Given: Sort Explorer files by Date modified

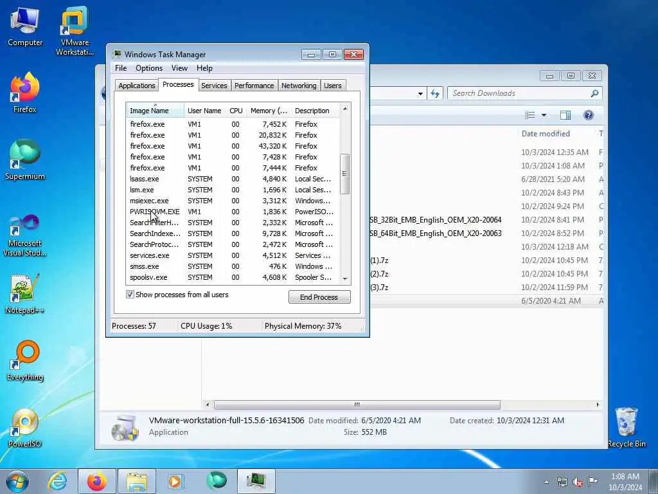Looking at the screenshot, I should tap(546, 134).
